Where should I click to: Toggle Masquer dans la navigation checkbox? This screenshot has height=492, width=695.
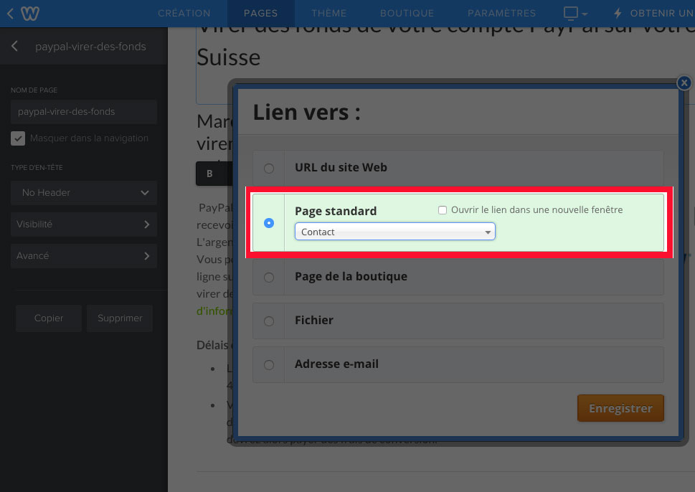[x=18, y=138]
